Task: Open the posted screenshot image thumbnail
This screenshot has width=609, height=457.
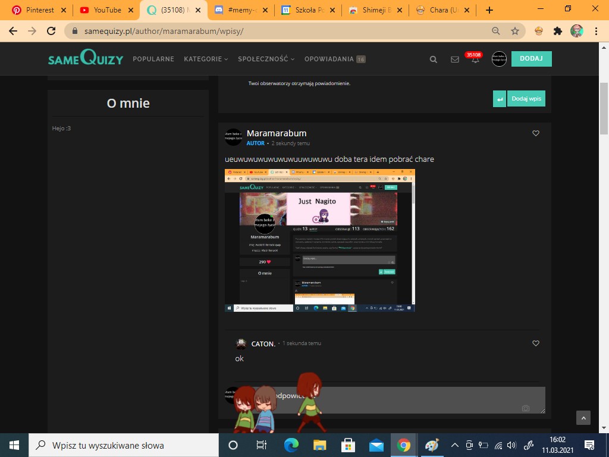Action: tap(319, 240)
